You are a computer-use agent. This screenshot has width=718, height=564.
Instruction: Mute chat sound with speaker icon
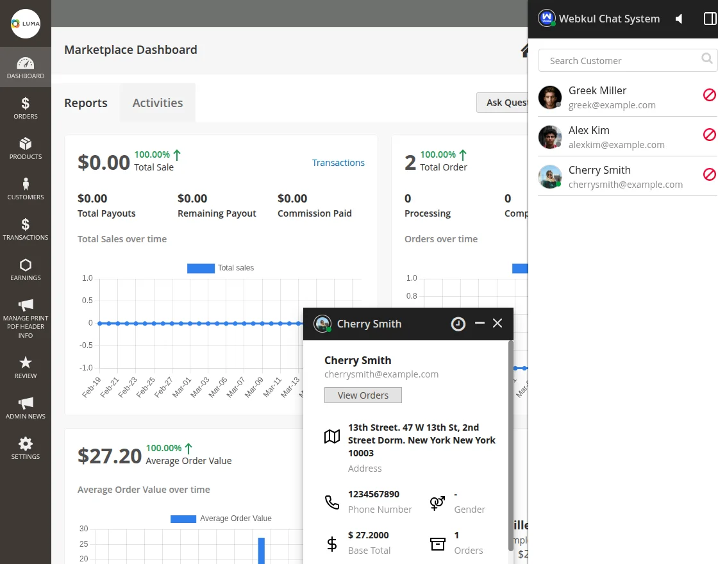click(x=679, y=19)
